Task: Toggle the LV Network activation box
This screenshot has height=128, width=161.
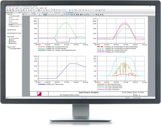Action: pos(10,42)
